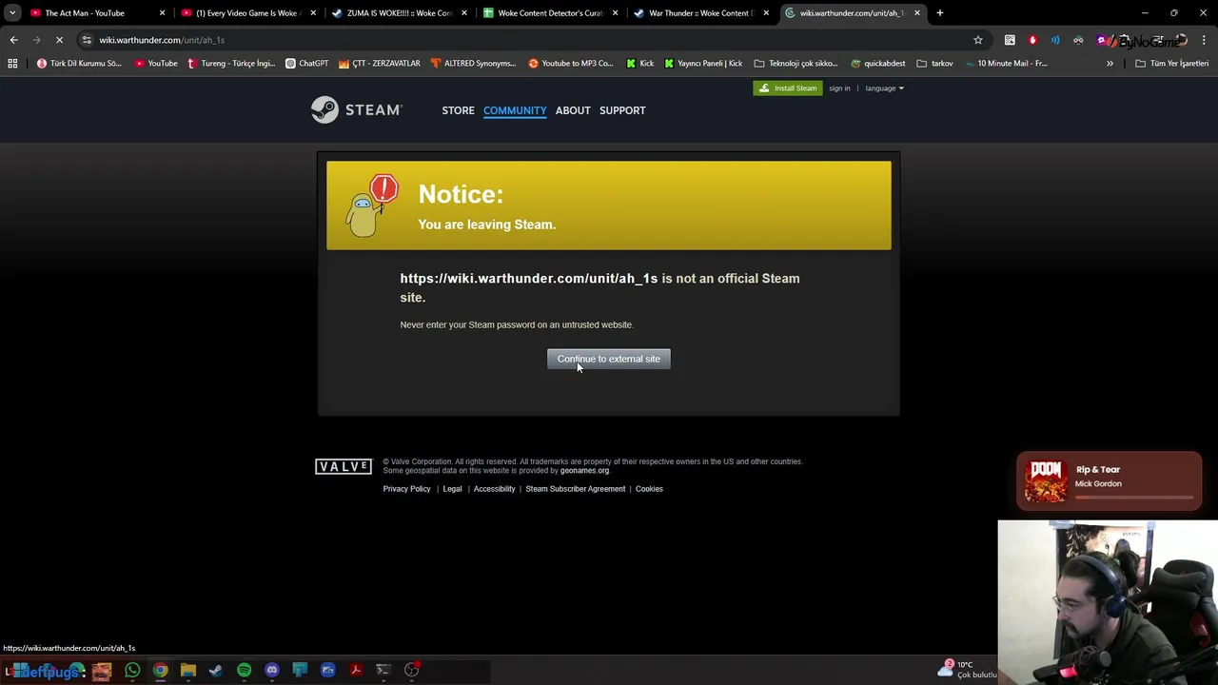Open Spotify from the taskbar

(244, 671)
